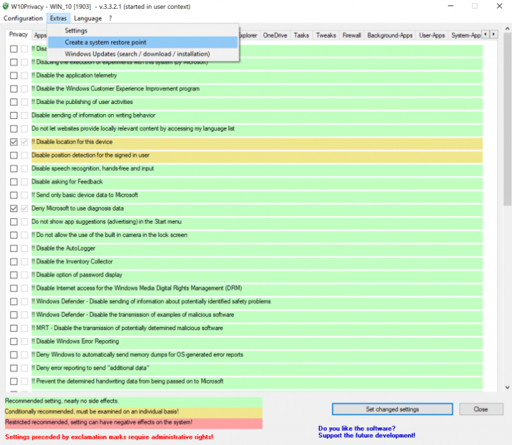512x445 pixels.
Task: Untick left checkbox for Deny Microsoft diagnosis data
Action: pyautogui.click(x=14, y=209)
